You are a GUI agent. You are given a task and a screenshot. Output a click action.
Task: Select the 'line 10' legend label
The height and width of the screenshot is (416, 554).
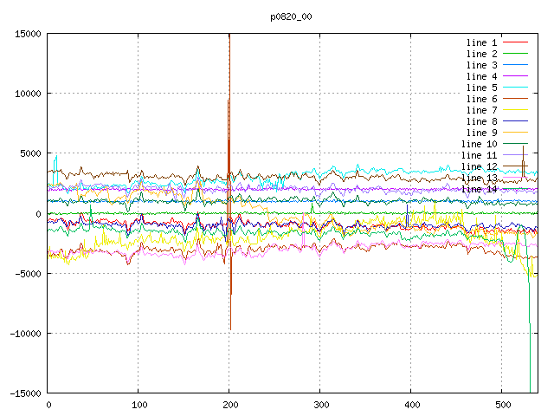(x=479, y=144)
